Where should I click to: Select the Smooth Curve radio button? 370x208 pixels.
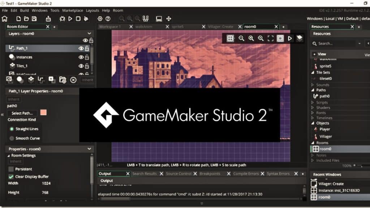[12, 138]
